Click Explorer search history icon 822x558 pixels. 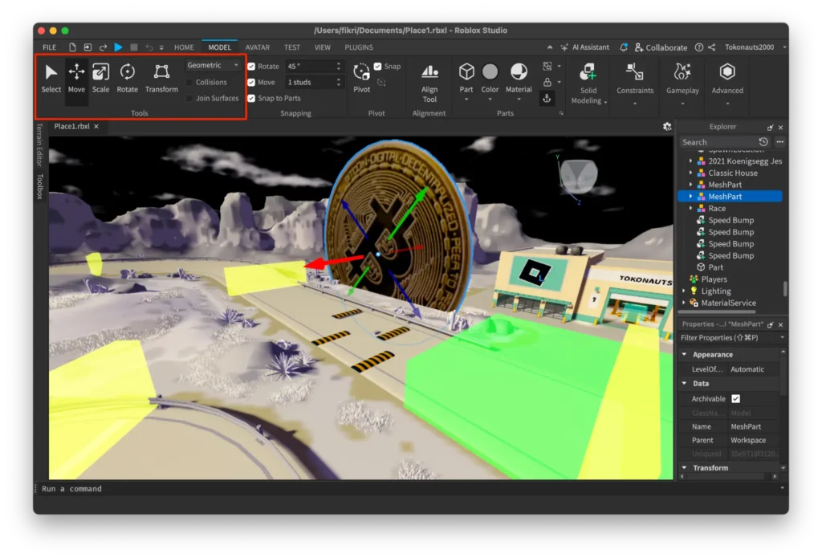(x=763, y=142)
